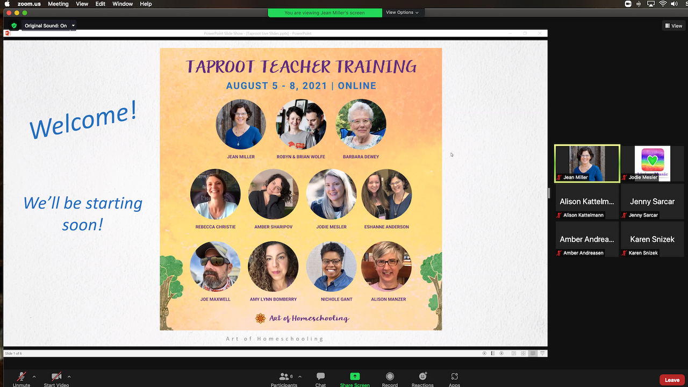Screen dimensions: 688x387
Task: Click the Zoom camera status icon in menu bar
Action: tap(628, 4)
